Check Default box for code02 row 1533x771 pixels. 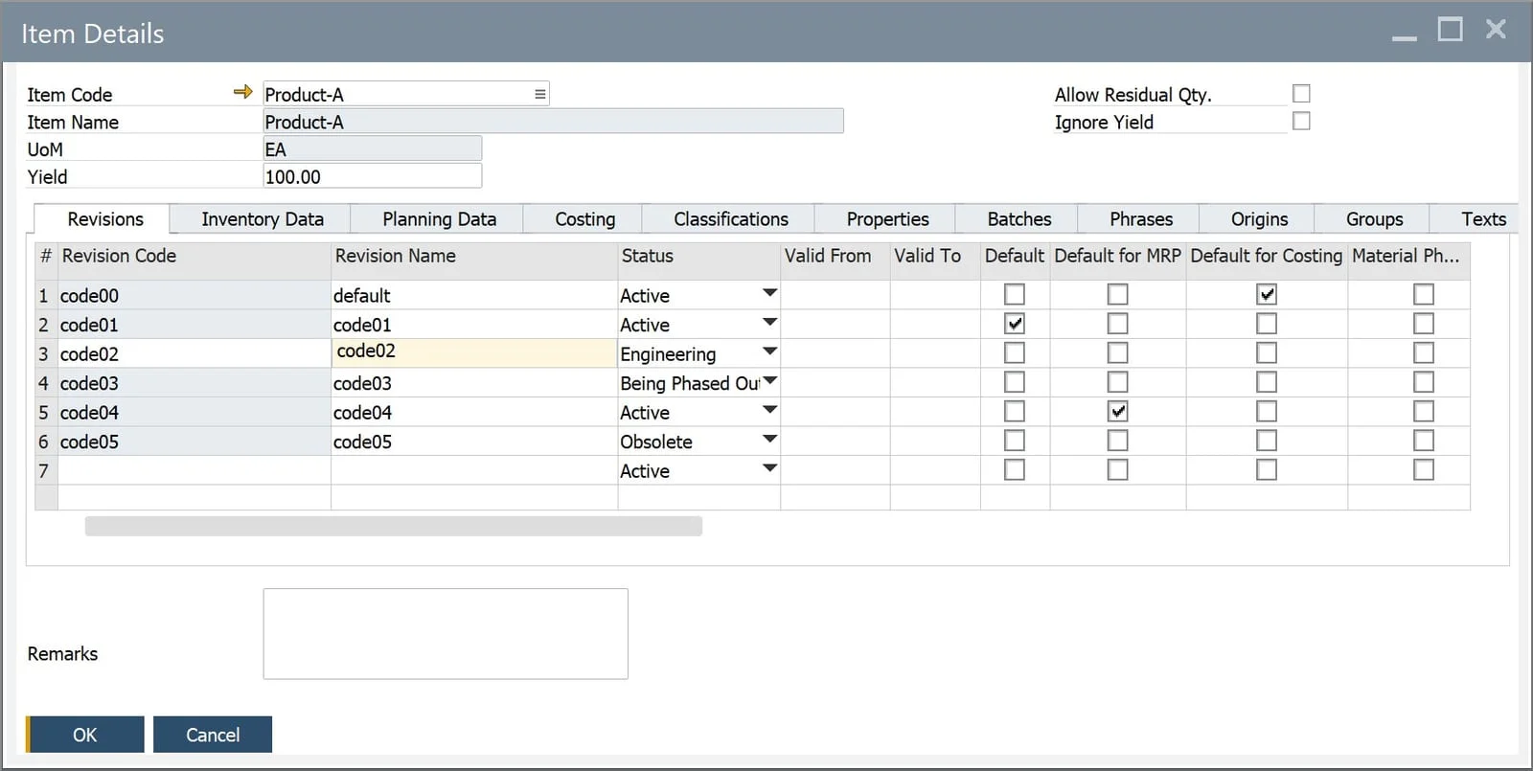(x=1015, y=352)
